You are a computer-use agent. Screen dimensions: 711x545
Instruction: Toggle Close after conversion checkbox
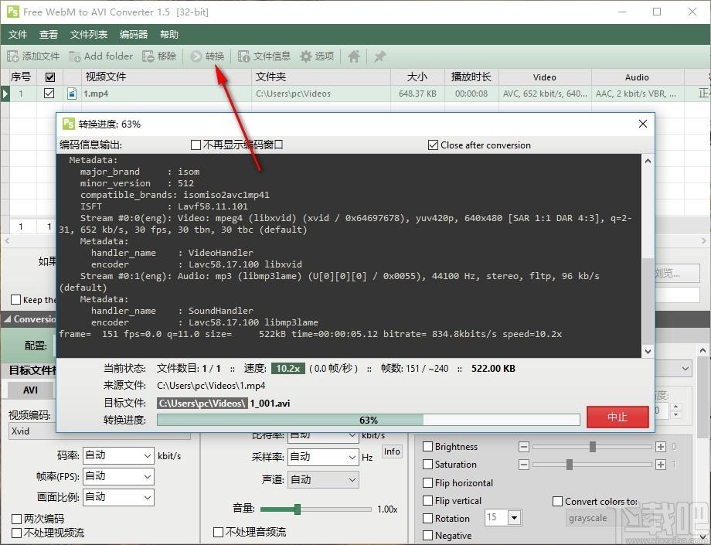[433, 145]
